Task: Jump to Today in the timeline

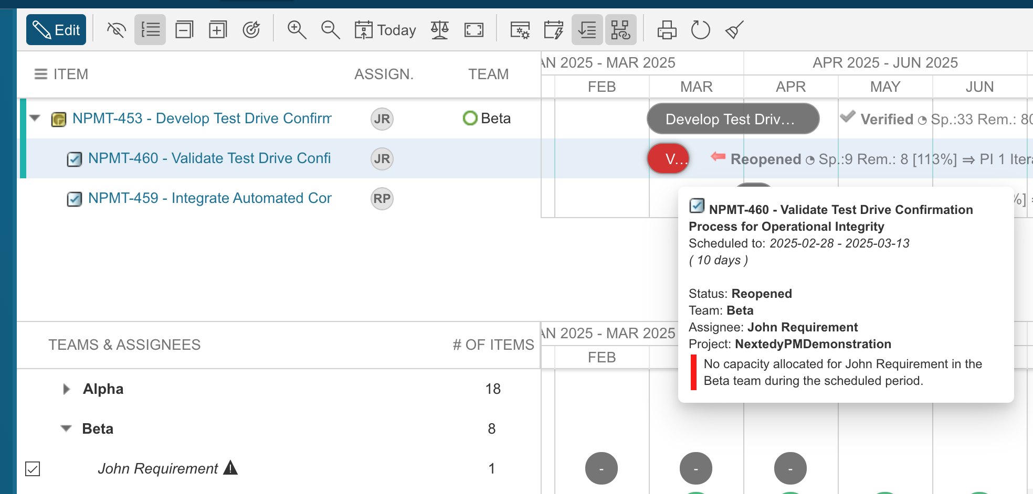Action: [x=385, y=30]
